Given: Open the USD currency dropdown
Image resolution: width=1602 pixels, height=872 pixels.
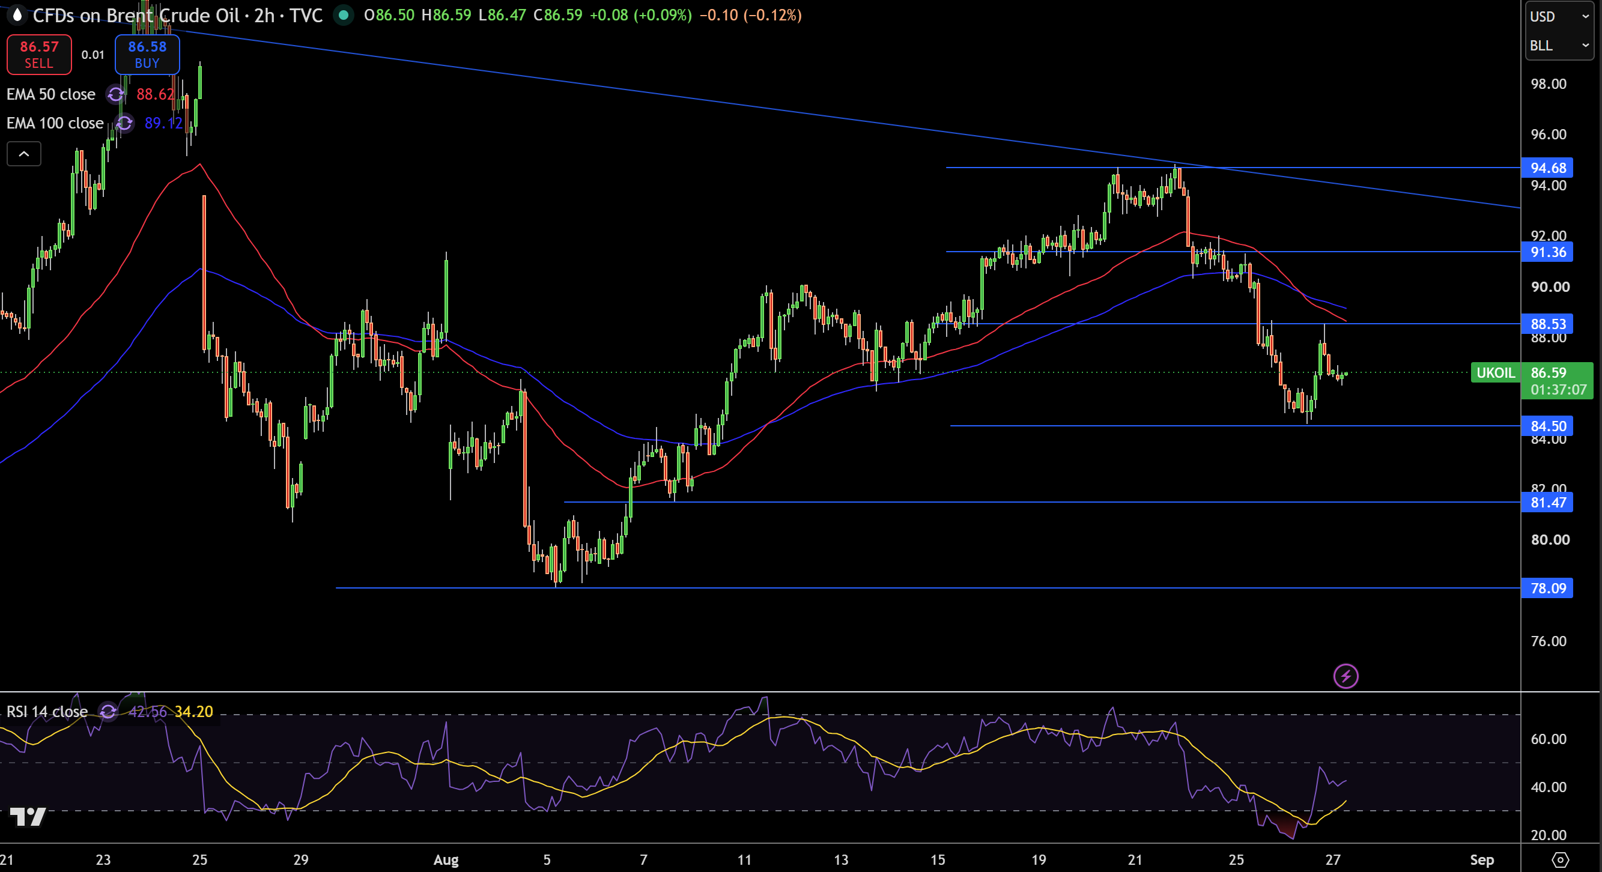Looking at the screenshot, I should click(x=1559, y=17).
